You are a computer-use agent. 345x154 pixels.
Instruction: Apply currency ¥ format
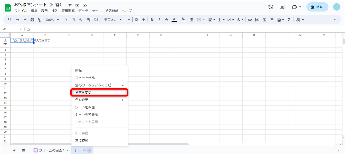[66, 20]
